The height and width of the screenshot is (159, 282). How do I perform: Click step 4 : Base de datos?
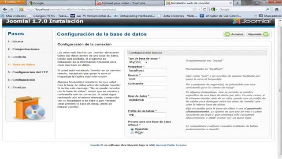coord(22,64)
